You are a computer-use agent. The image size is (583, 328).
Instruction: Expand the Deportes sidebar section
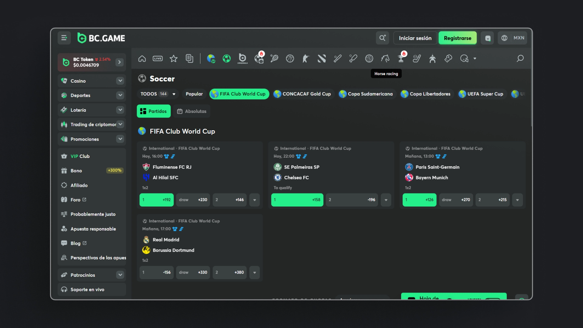pyautogui.click(x=120, y=95)
